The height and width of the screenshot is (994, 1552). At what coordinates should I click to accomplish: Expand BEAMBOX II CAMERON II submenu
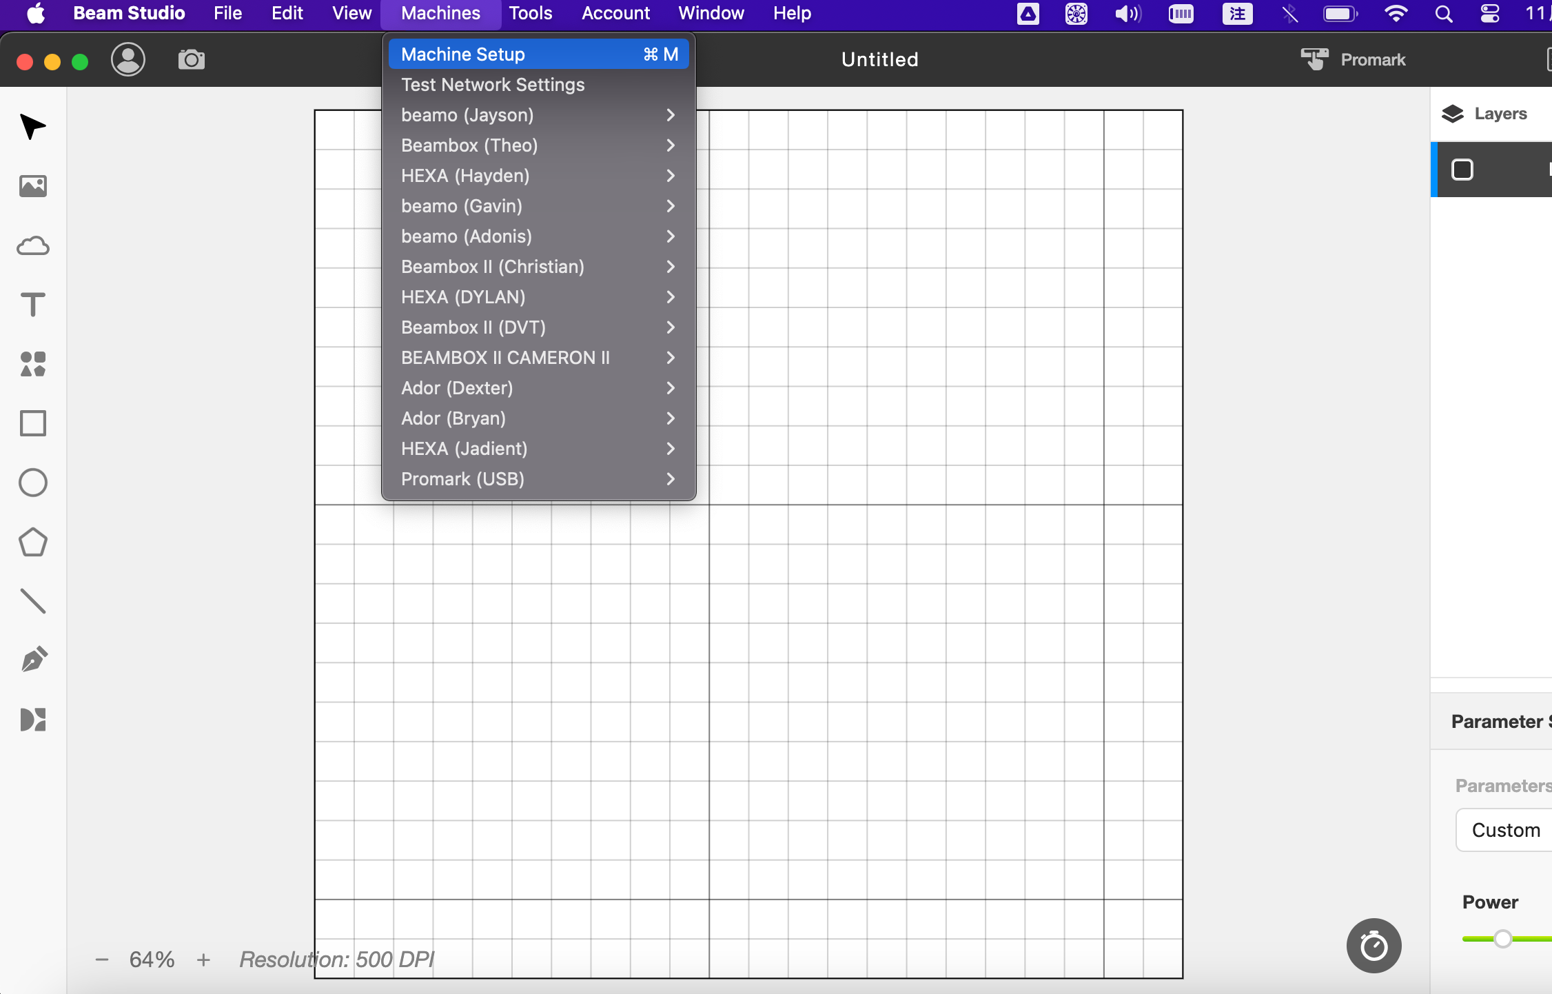tap(539, 358)
